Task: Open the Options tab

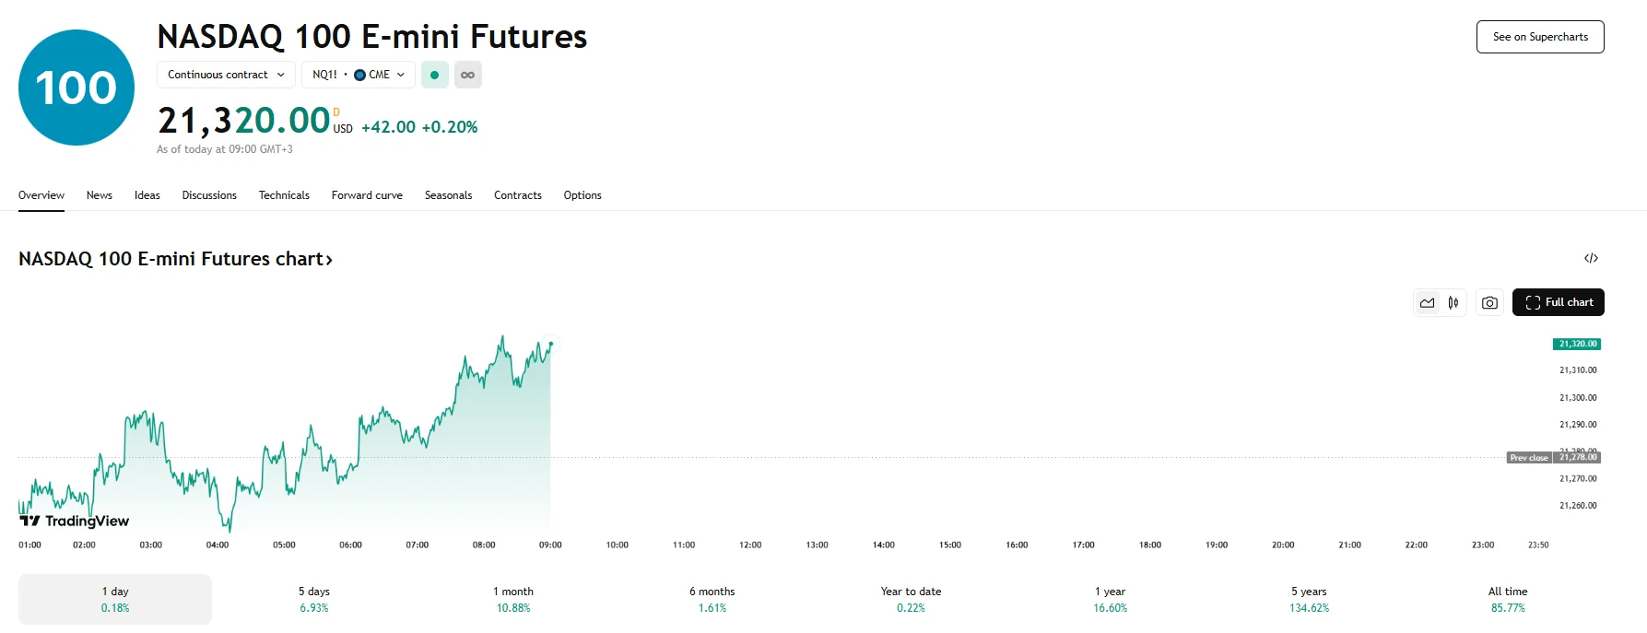Action: pos(582,195)
